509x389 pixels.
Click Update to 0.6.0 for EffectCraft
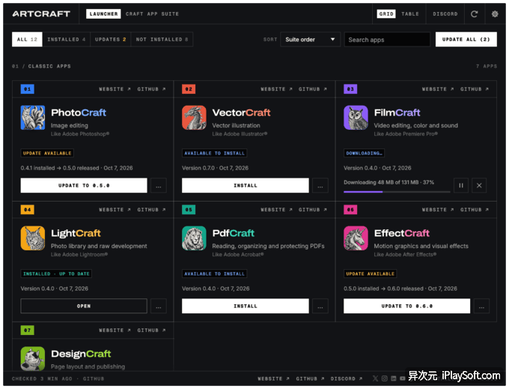pyautogui.click(x=406, y=306)
